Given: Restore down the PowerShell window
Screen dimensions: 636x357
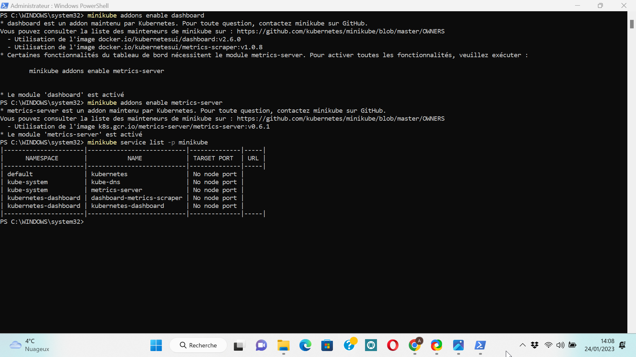Looking at the screenshot, I should [x=600, y=6].
